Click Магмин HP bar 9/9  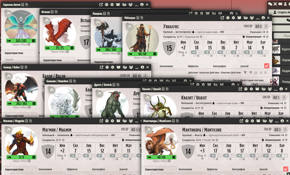tap(21, 157)
